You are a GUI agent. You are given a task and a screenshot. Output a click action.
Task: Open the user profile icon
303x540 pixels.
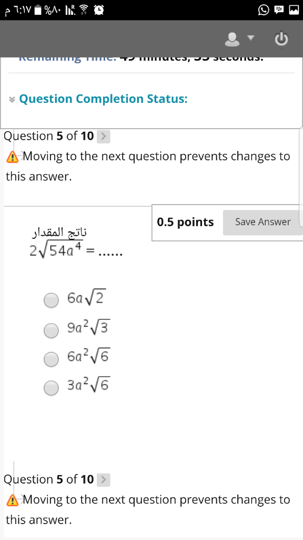point(232,39)
